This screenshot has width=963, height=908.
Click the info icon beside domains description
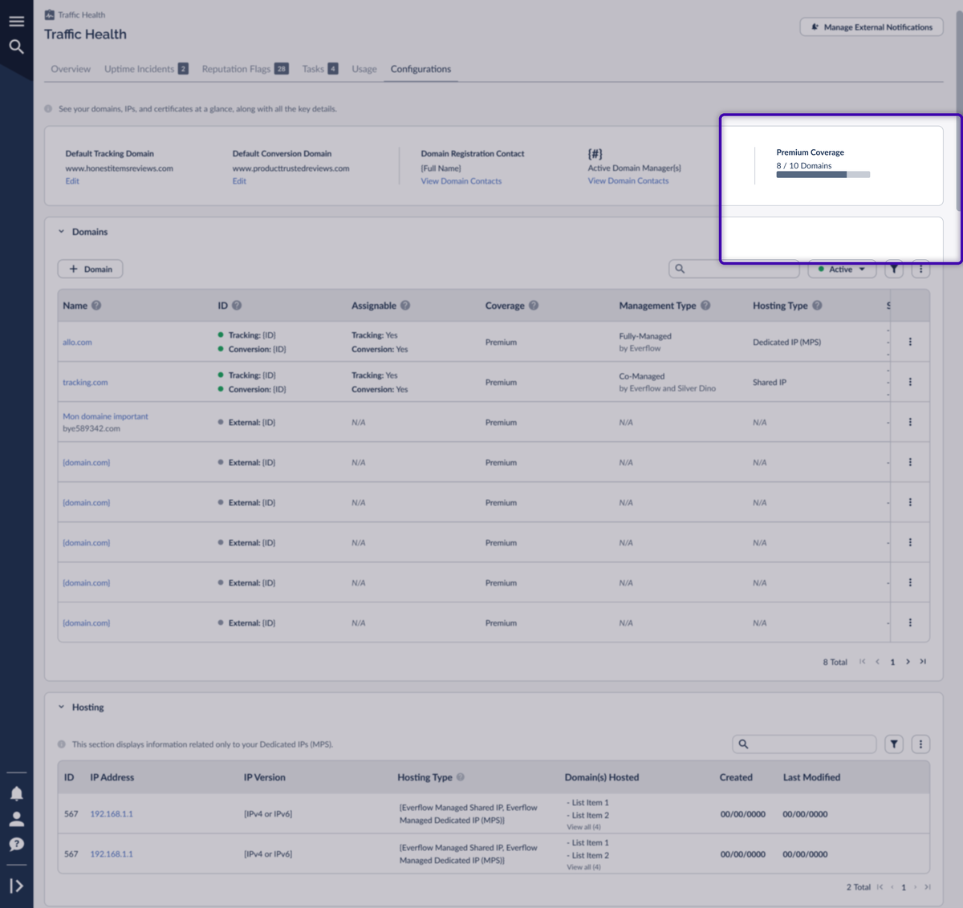point(48,109)
